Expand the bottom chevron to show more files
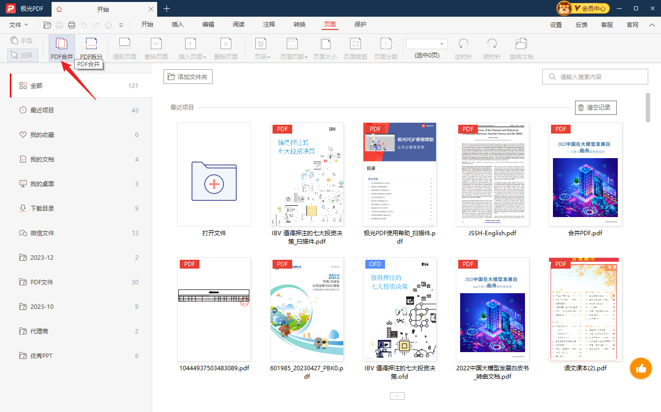Screen dimensions: 661x412 pyautogui.click(x=397, y=396)
